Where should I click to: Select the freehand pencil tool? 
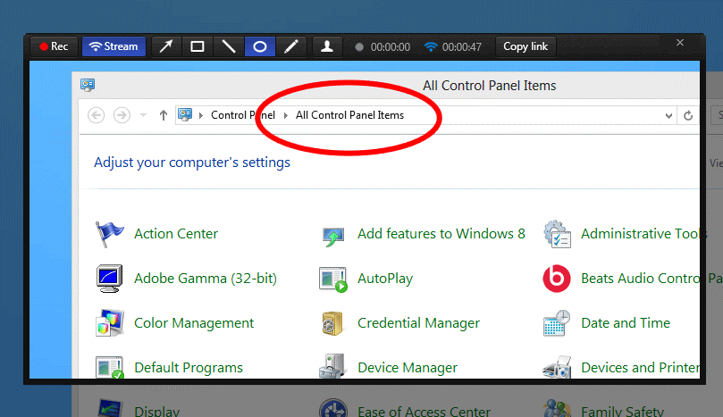point(291,46)
